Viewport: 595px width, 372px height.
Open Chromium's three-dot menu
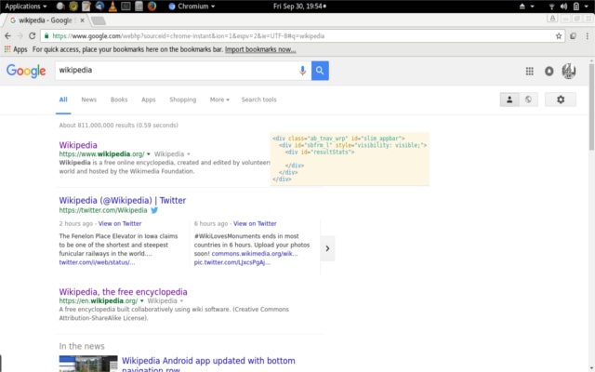587,35
